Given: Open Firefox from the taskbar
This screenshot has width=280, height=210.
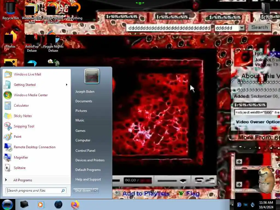Looking at the screenshot, I should [x=75, y=205].
